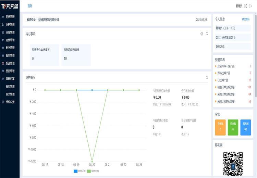Screen dimensions: 257x178
Task: Click the 联系方式 field
Action: tap(233, 47)
